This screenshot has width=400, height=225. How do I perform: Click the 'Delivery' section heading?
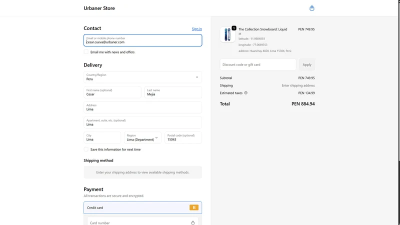[x=93, y=65]
